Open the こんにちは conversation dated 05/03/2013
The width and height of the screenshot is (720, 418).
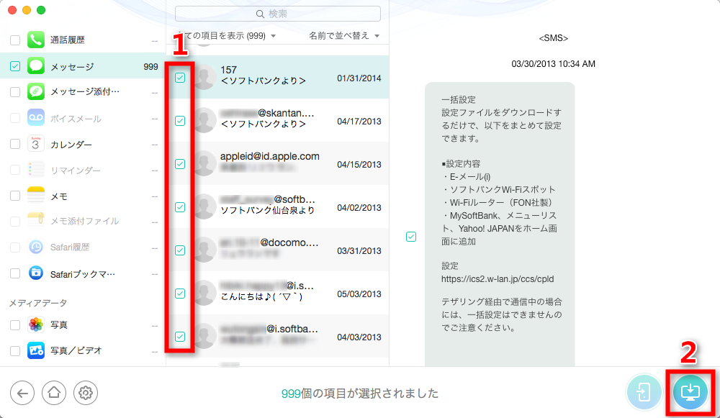[x=278, y=293]
